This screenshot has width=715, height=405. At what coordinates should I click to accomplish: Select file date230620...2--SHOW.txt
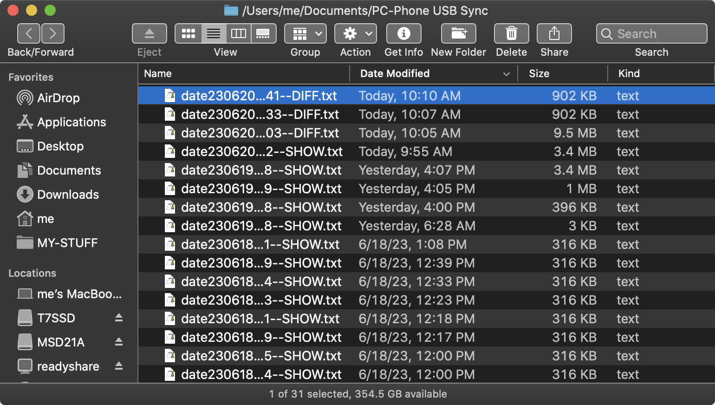426,151
